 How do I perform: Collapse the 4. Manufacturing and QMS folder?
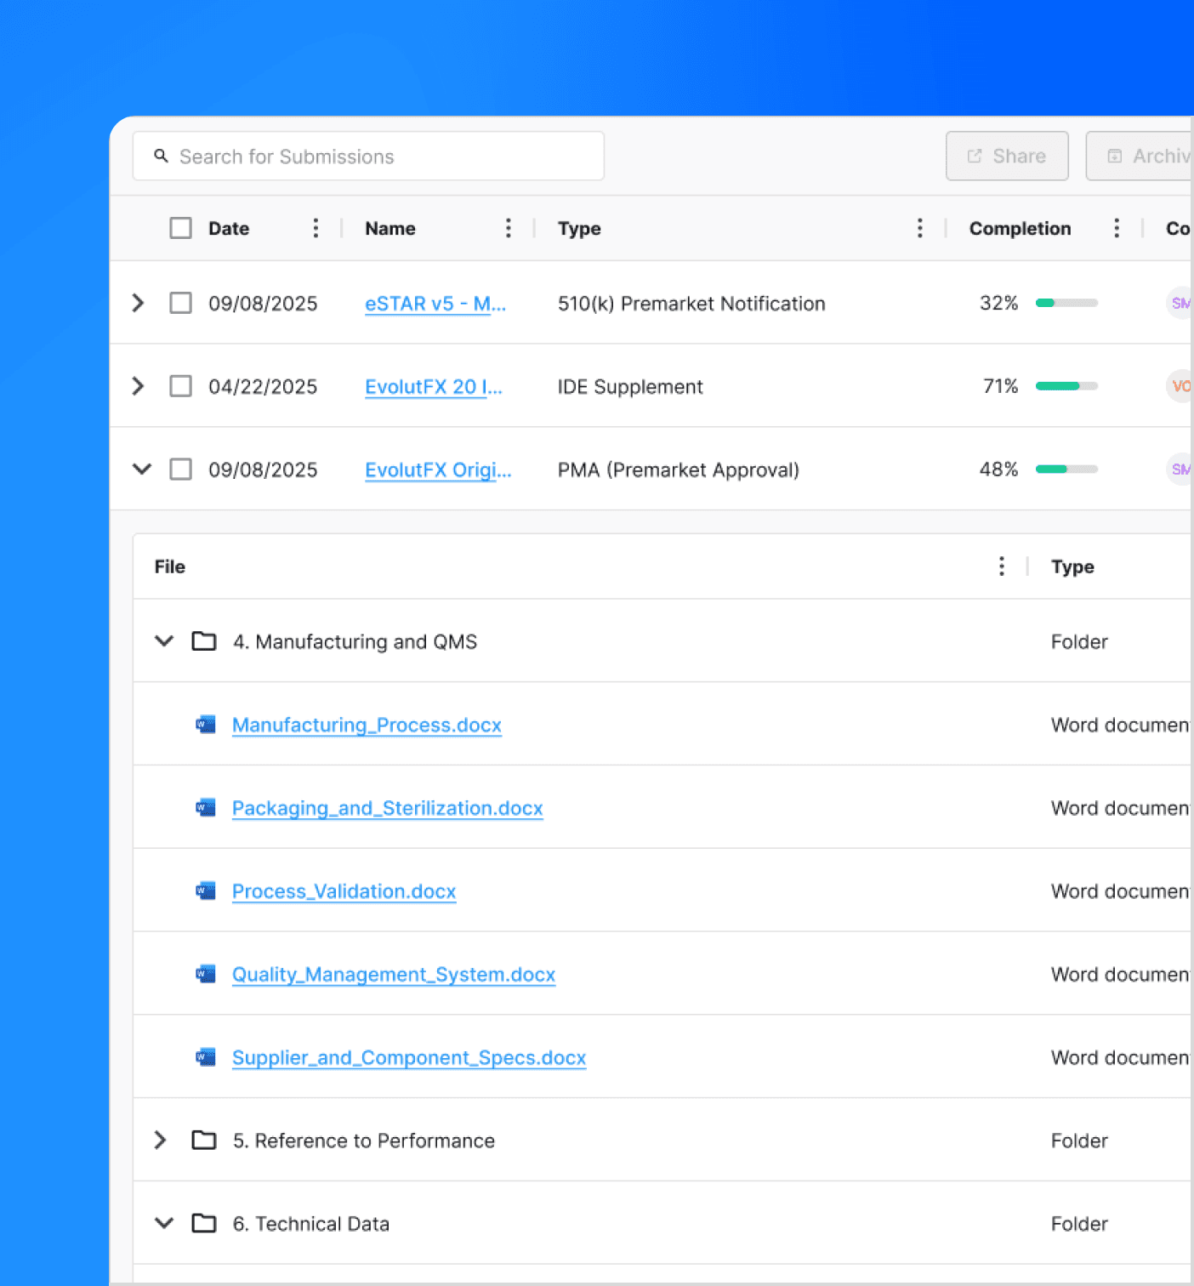point(164,640)
